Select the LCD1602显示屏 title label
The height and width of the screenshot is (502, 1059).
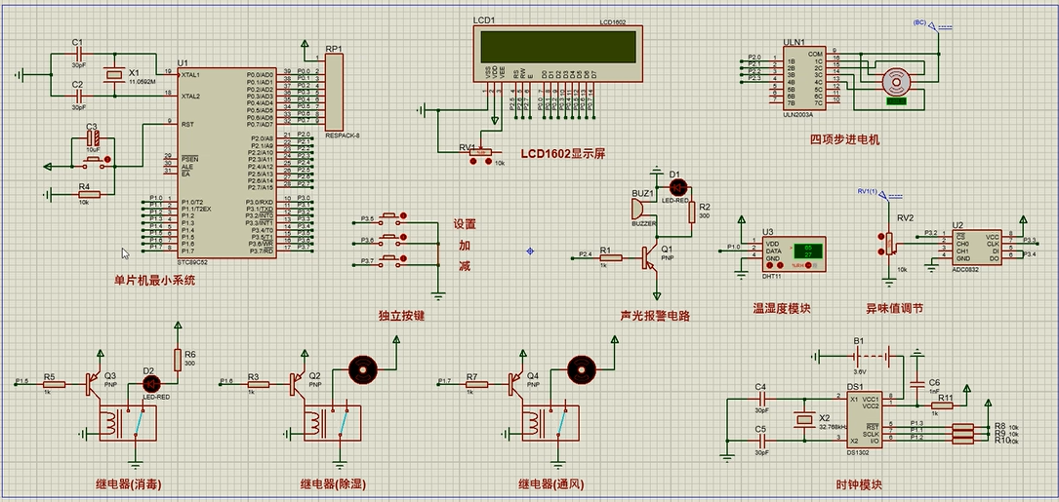[562, 153]
